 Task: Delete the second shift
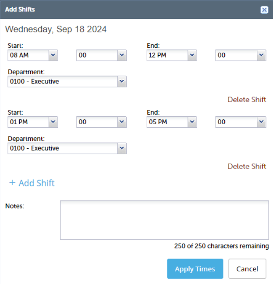247,166
